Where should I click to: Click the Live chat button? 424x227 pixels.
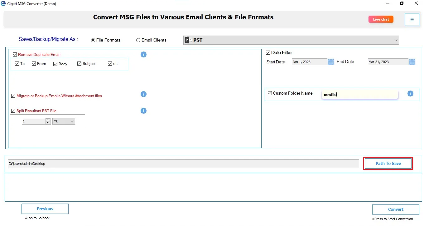coord(381,19)
